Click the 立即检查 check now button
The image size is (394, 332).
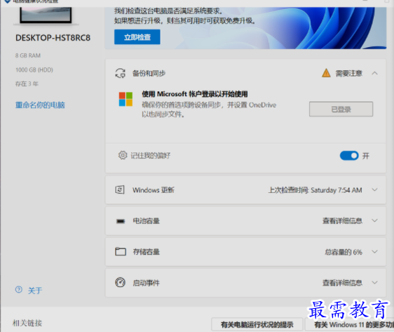[137, 37]
